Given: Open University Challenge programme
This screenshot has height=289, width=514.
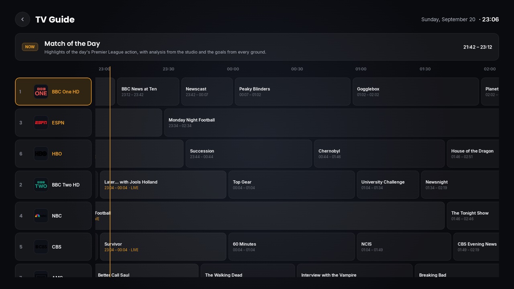Looking at the screenshot, I should [x=388, y=185].
